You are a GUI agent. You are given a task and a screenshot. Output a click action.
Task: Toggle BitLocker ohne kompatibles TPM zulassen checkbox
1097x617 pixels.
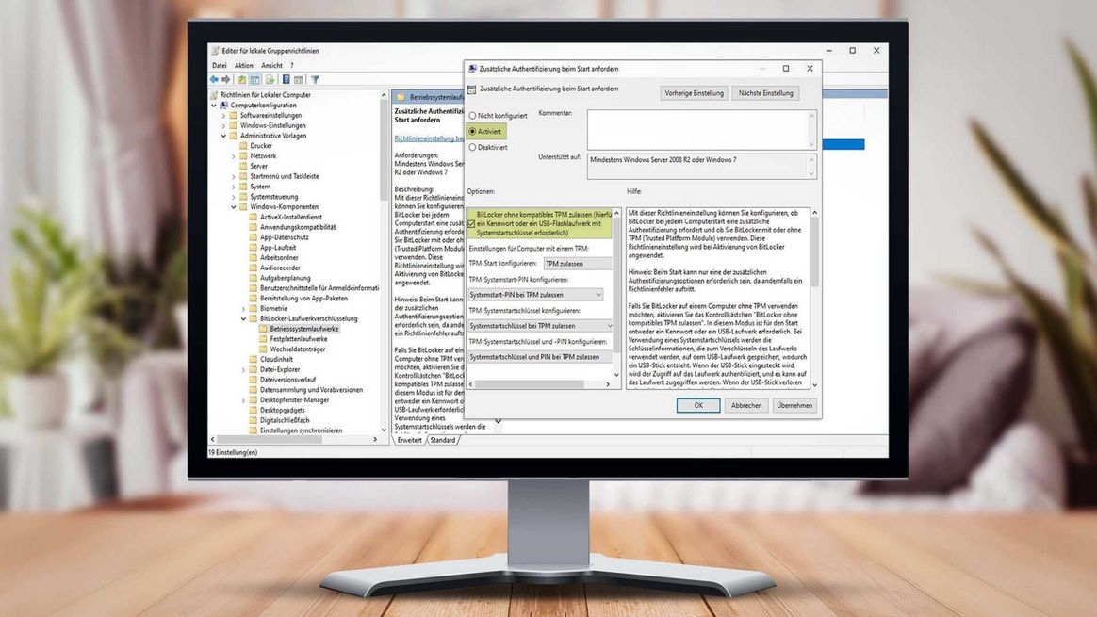tap(472, 223)
